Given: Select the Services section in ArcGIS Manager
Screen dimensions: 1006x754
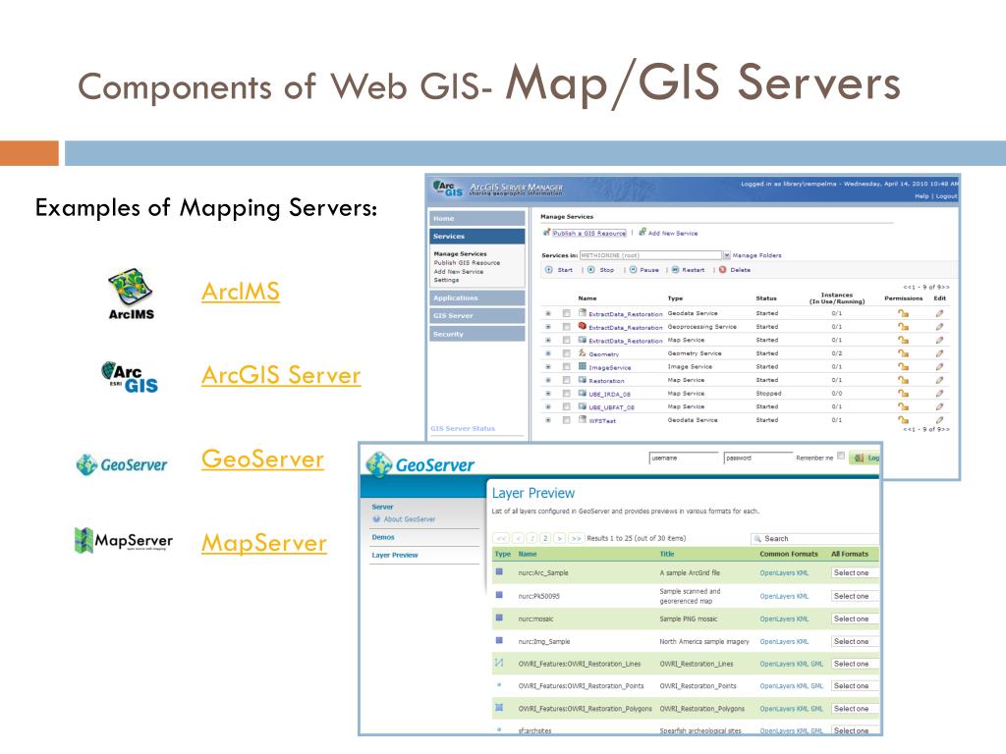Looking at the screenshot, I should point(476,237).
